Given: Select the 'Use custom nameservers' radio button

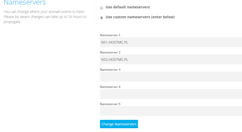Looking at the screenshot, I should click(x=102, y=18).
